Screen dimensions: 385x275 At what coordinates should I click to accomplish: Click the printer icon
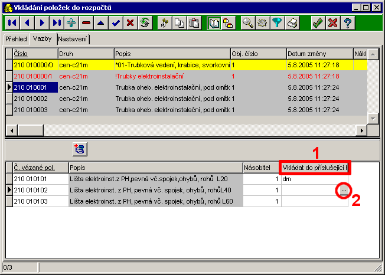(x=292, y=23)
